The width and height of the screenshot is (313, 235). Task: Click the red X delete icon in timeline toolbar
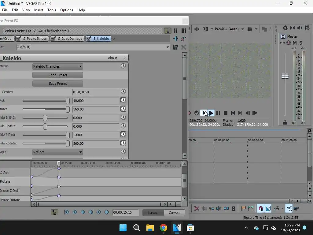197,209
